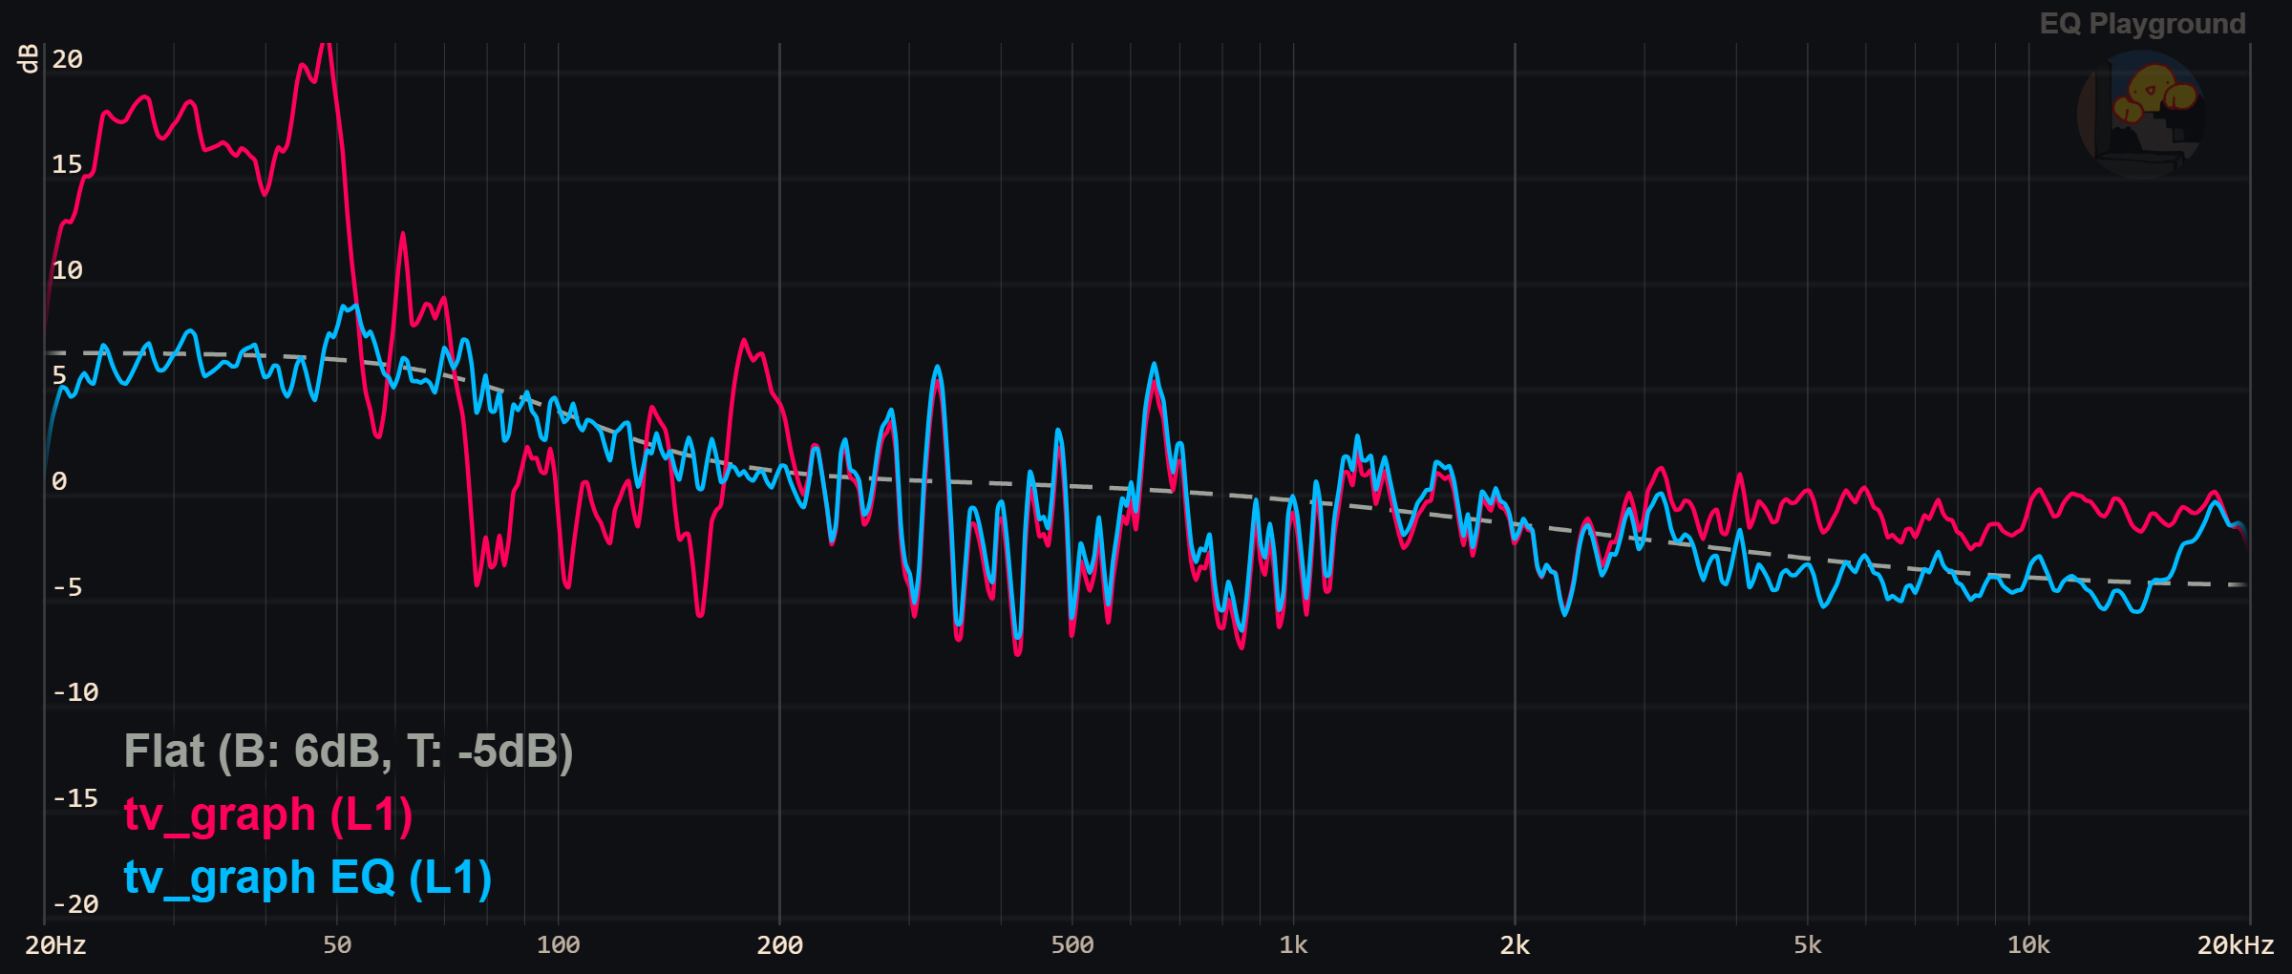
Task: Click the 20kHz frequency axis label
Action: coord(2236,945)
